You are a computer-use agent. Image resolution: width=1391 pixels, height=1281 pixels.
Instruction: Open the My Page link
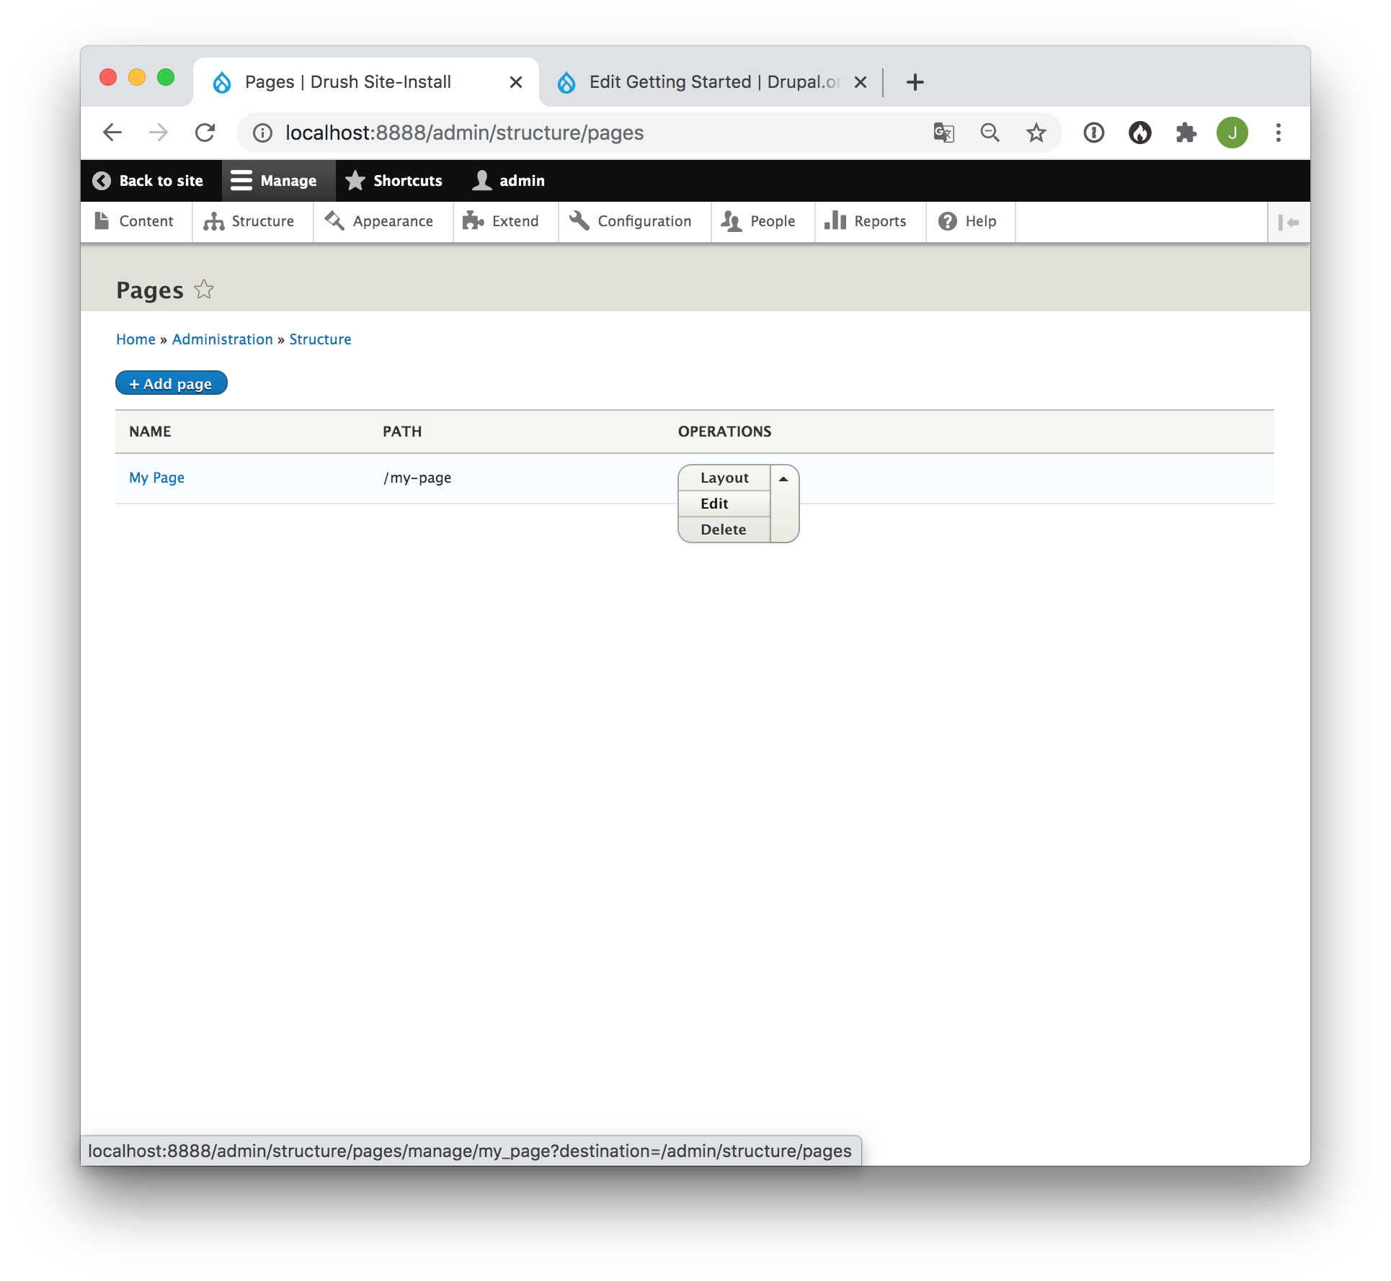(x=156, y=478)
